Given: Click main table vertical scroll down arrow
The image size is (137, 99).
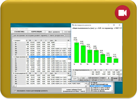Looking at the screenshot, I should click(88, 84).
